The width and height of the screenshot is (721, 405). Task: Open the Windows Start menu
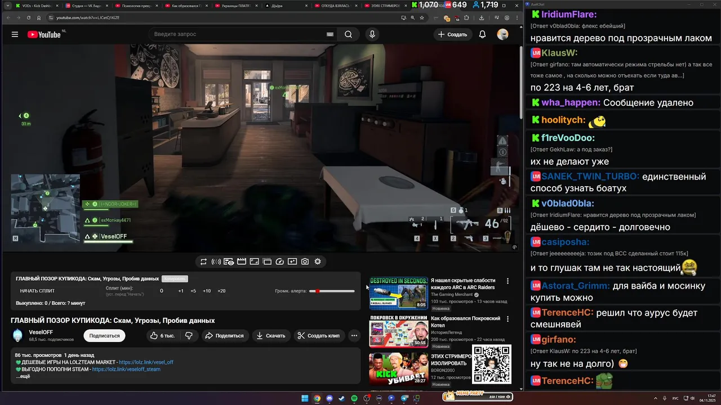click(305, 398)
